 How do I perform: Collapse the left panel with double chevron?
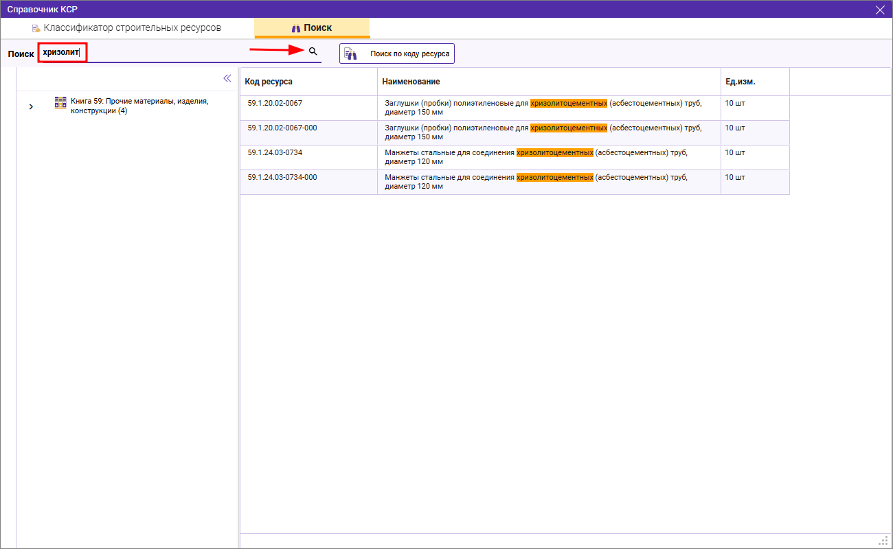pos(227,78)
